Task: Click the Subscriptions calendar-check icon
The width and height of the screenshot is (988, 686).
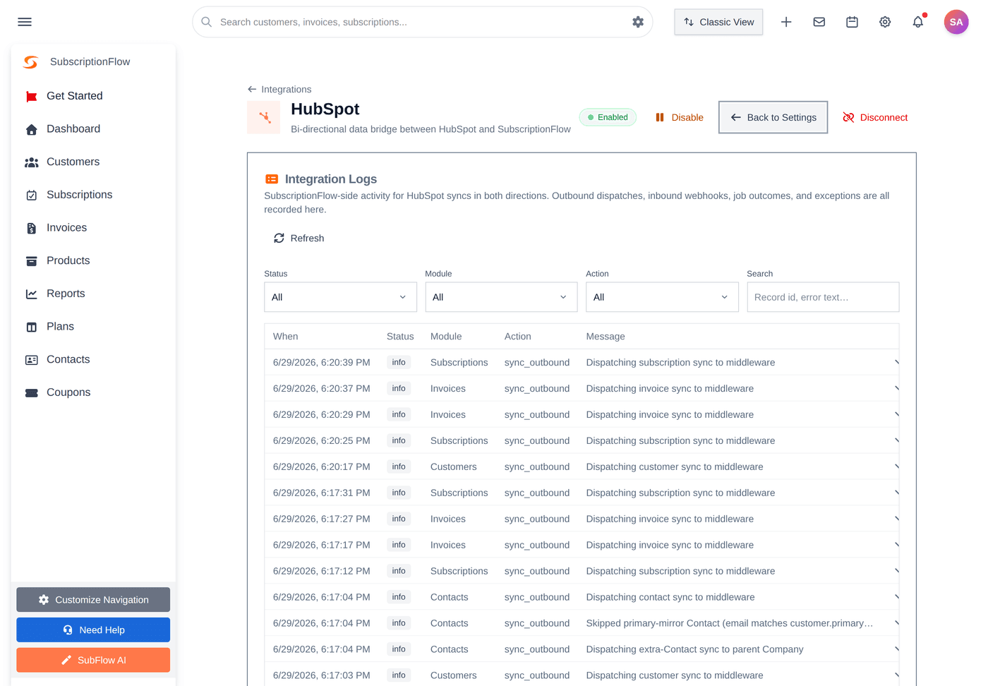Action: 31,195
